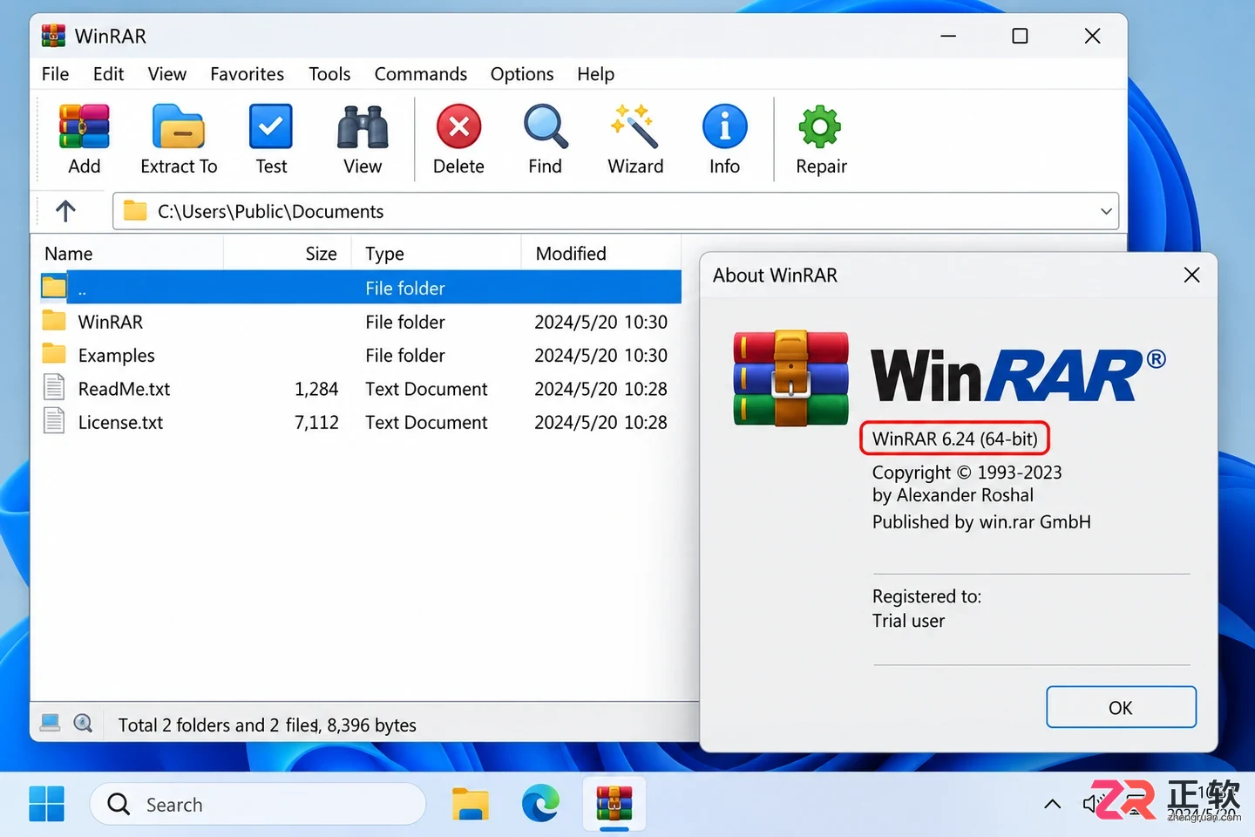Click the Extract To toolbar icon

[179, 138]
